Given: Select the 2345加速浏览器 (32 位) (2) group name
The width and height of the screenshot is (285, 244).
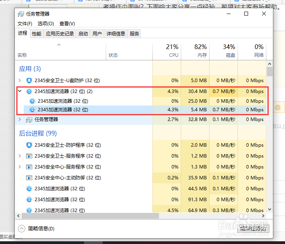Looking at the screenshot, I should click(x=64, y=91).
